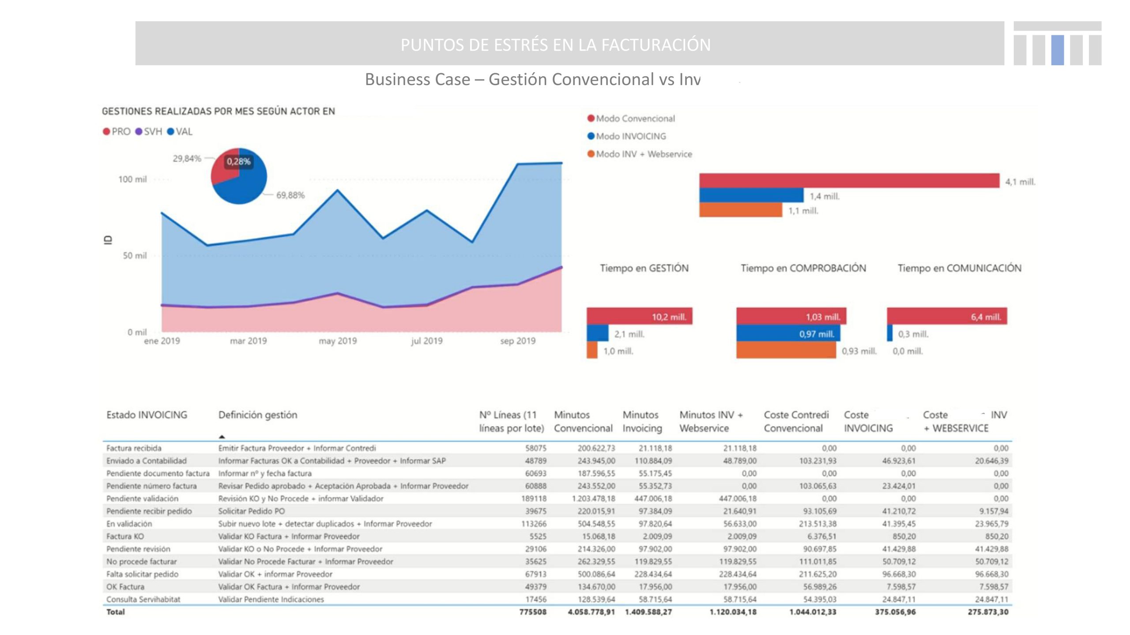The width and height of the screenshot is (1130, 635).
Task: Select Modo INV + Webservice legend entry
Action: 640,154
